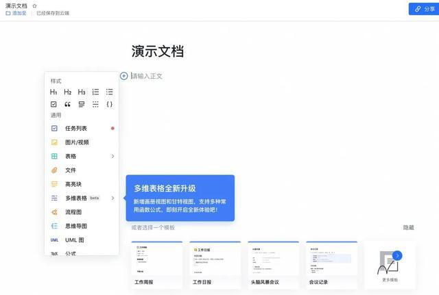The height and width of the screenshot is (295, 439).
Task: Insert a quote block
Action: point(67,104)
